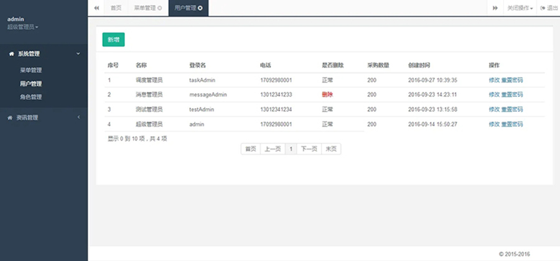Screen dimensions: 560x261
Task: Switch to the 首页 tab
Action: coord(116,8)
